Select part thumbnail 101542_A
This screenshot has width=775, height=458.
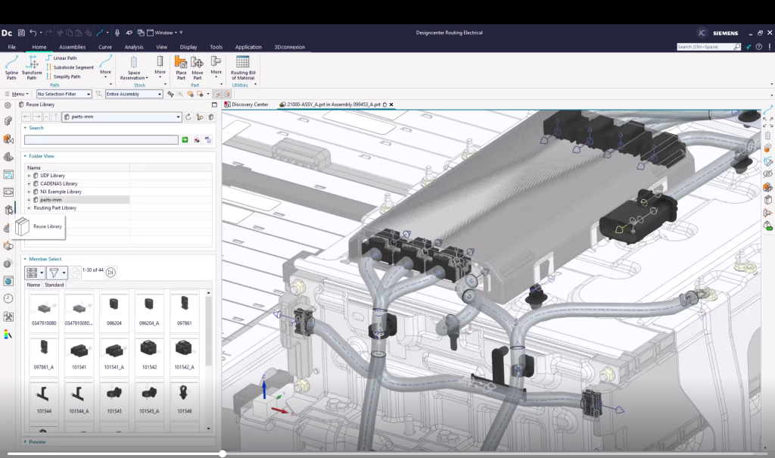184,354
